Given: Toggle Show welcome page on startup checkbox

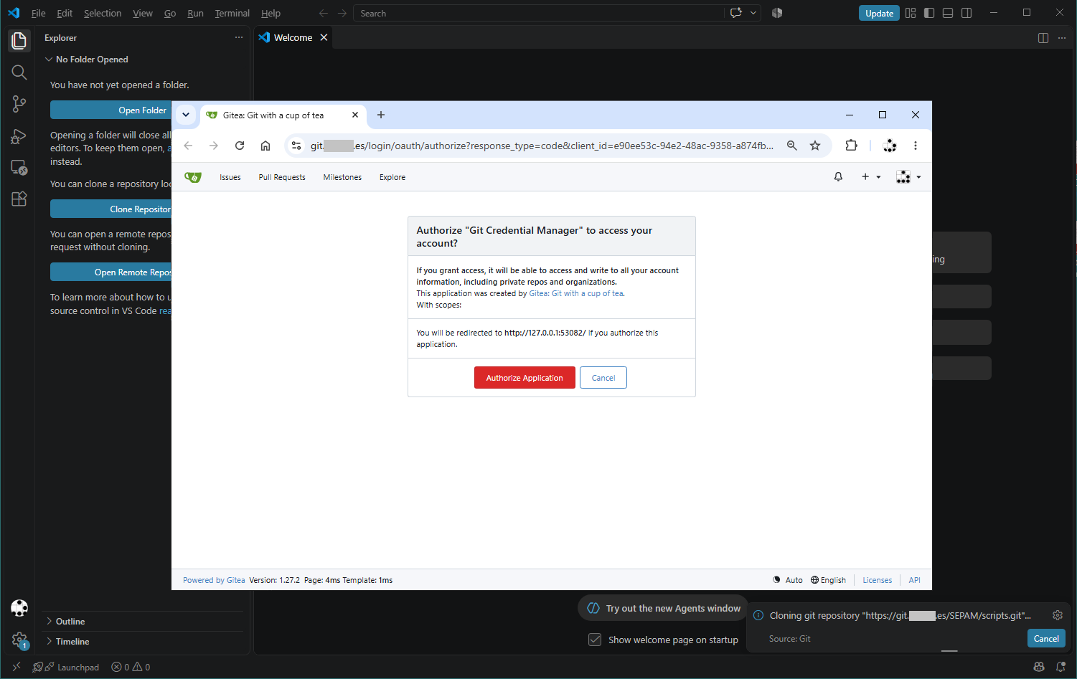Looking at the screenshot, I should coord(595,640).
